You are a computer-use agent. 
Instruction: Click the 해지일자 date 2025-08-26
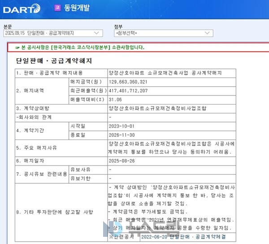pyautogui.click(x=122, y=160)
